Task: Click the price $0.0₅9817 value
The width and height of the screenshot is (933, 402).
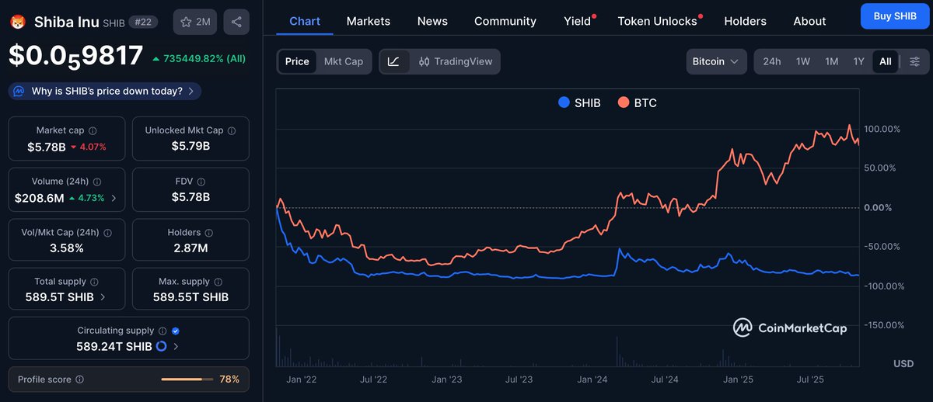Action: 76,56
